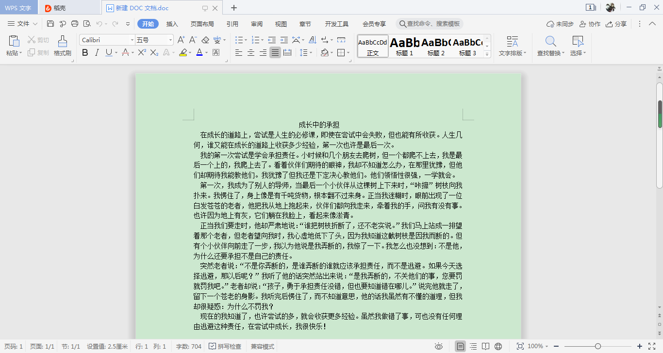
Task: Click the Print icon in quick access toolbar
Action: (75, 24)
